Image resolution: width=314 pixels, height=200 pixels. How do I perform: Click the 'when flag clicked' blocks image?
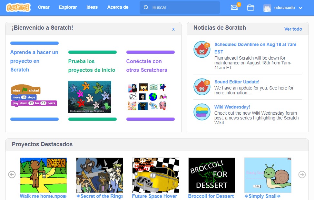[x=34, y=95]
